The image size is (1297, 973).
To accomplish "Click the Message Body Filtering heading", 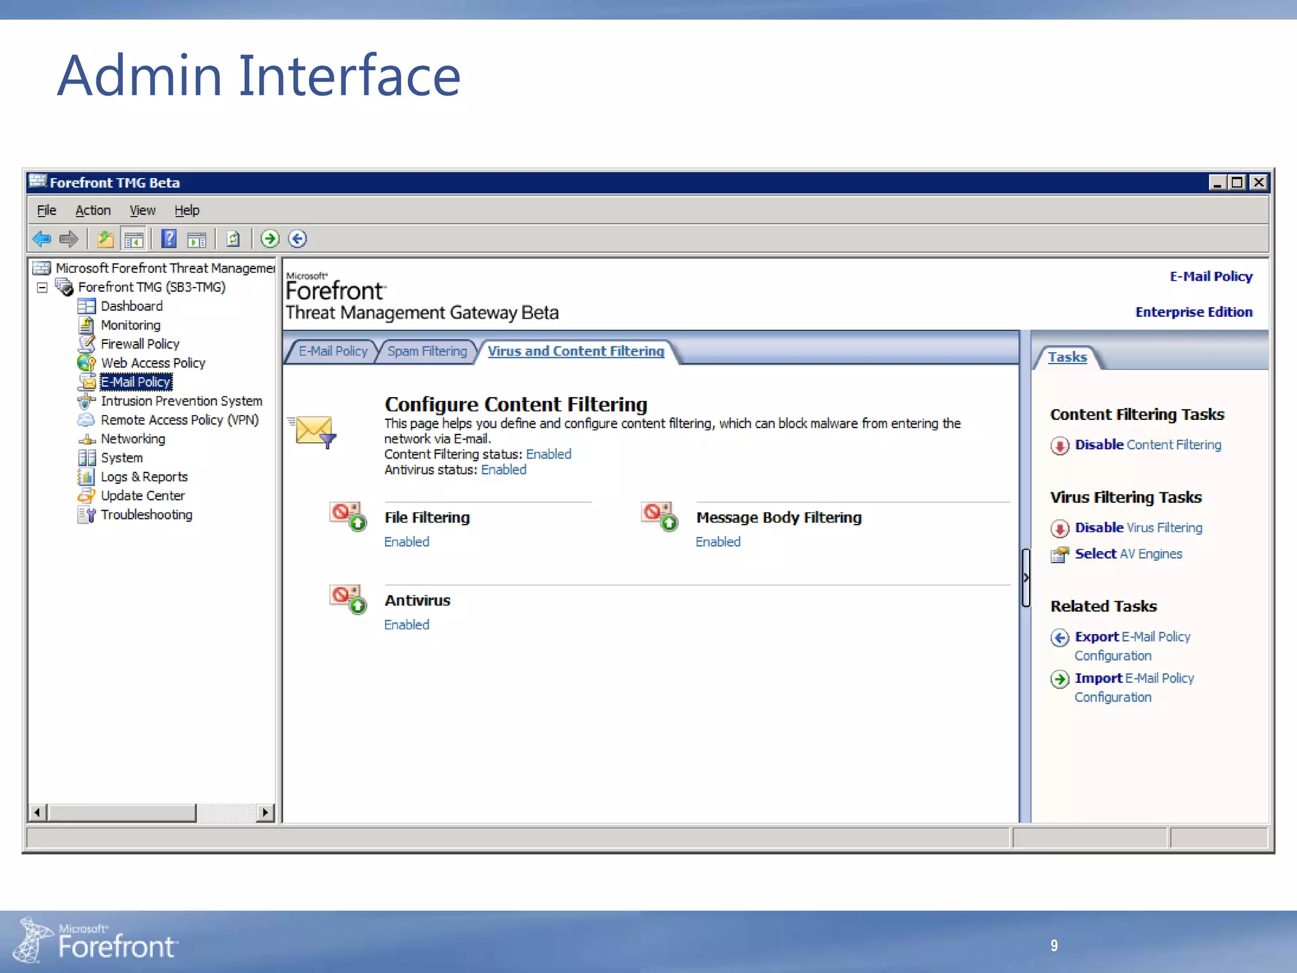I will [779, 518].
